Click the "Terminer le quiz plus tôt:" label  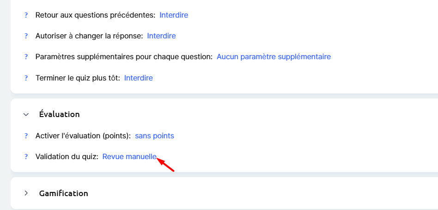coord(78,78)
